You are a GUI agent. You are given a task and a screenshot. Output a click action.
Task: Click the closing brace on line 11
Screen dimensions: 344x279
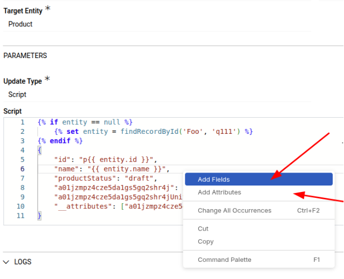39,216
